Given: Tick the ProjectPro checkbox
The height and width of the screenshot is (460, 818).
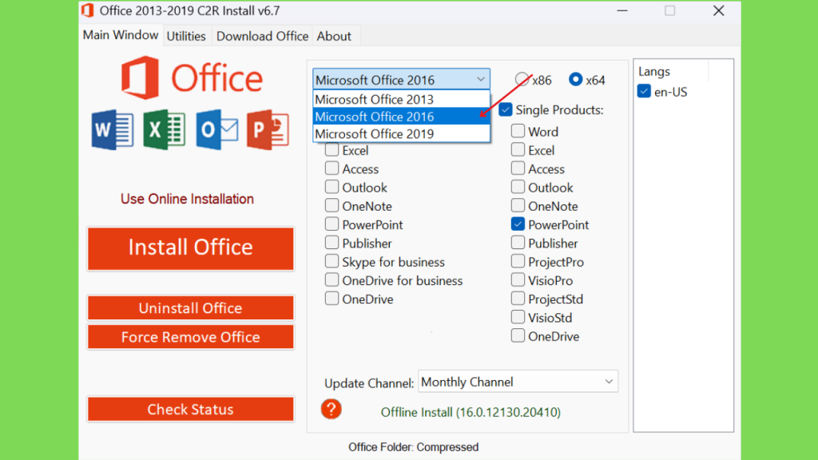Looking at the screenshot, I should (x=518, y=261).
